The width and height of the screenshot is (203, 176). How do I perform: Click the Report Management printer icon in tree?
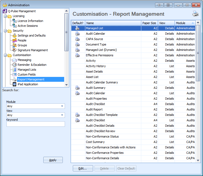(15, 79)
